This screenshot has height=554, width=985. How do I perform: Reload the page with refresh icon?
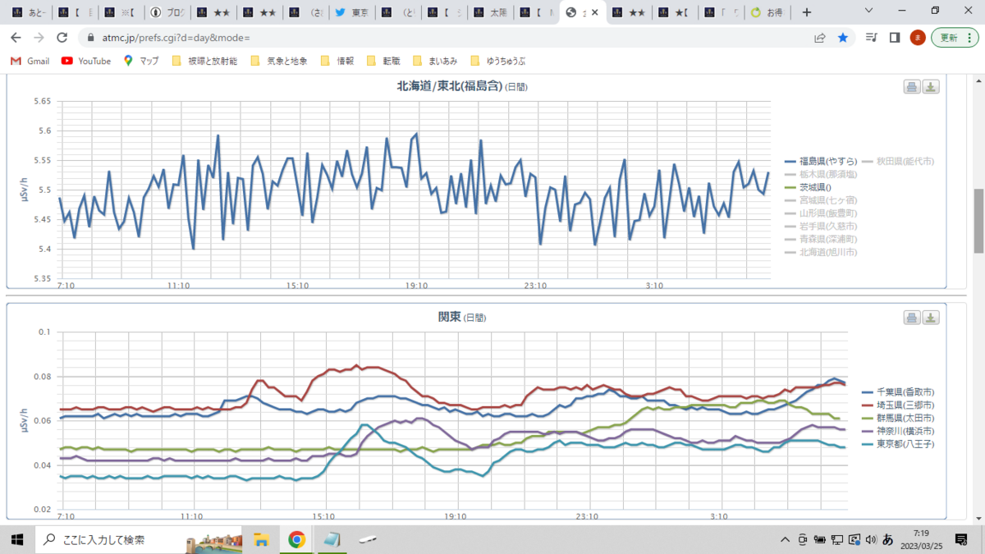tap(62, 38)
